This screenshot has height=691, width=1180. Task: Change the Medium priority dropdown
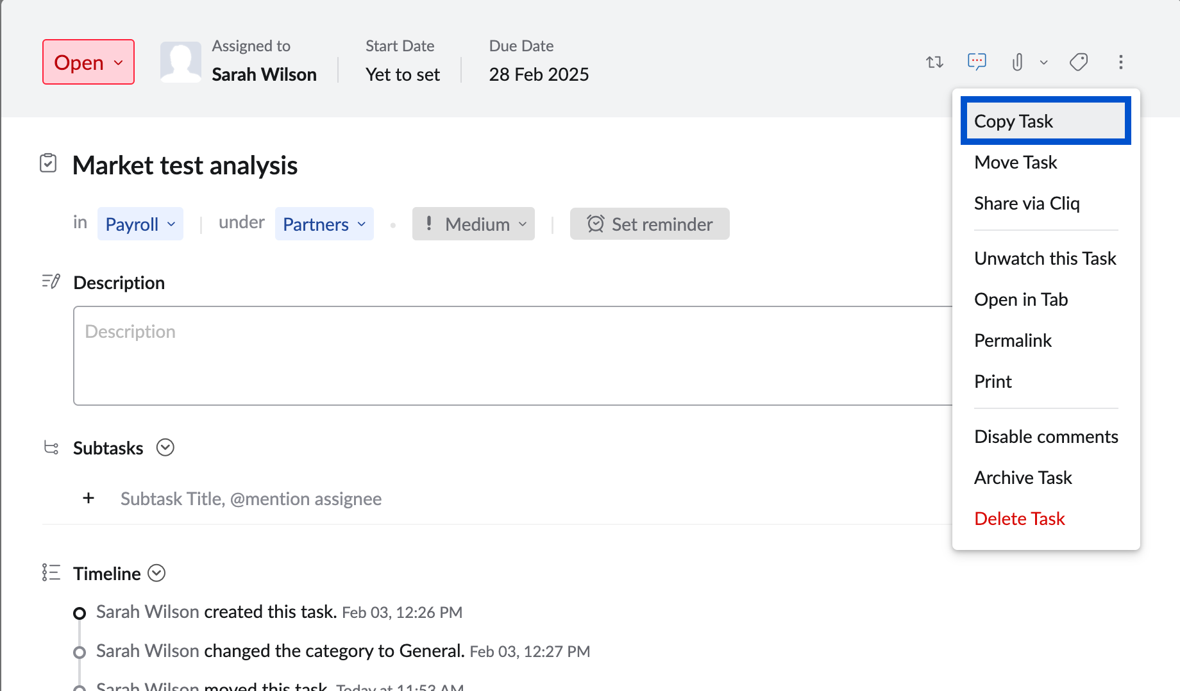pos(473,224)
